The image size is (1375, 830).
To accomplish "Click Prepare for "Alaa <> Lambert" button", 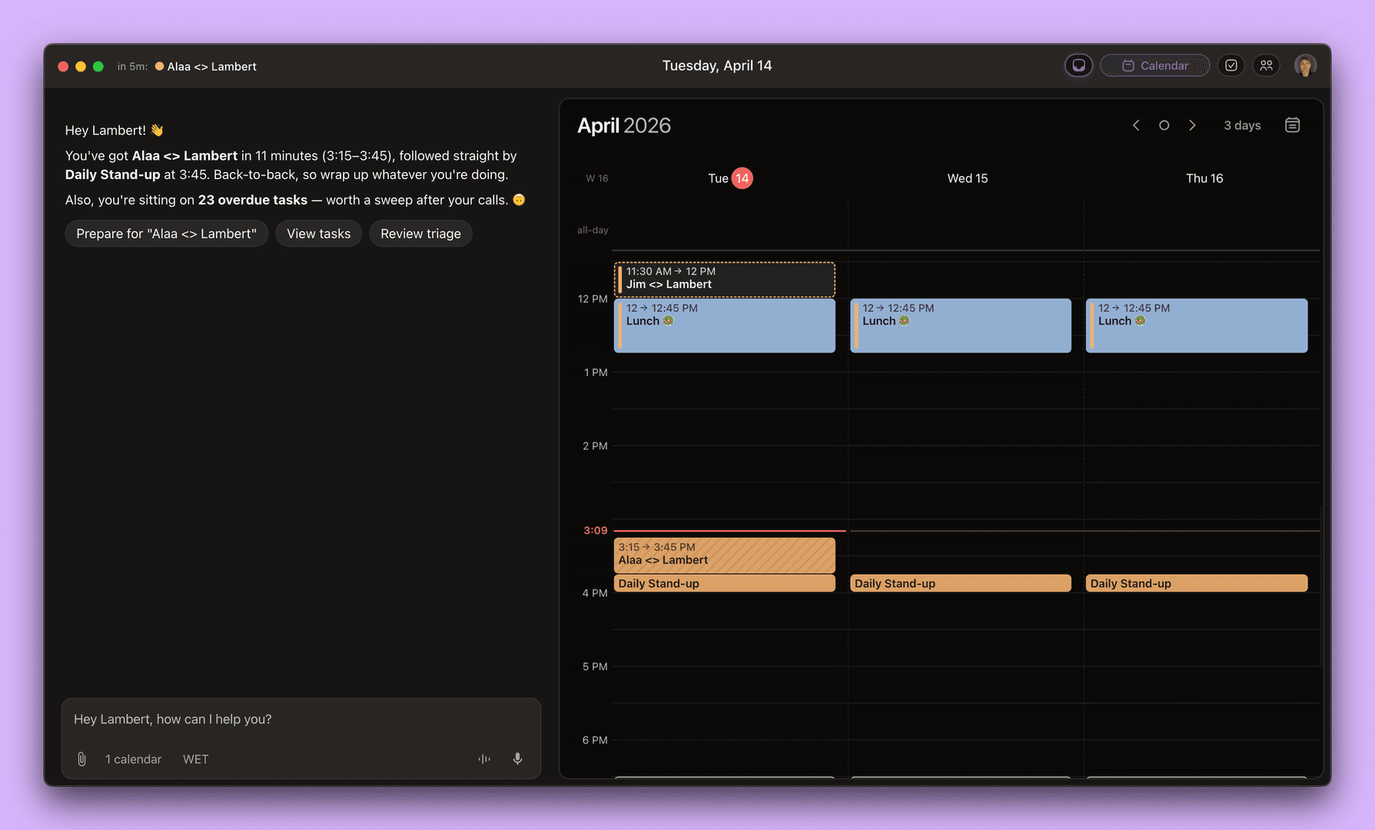I will 166,234.
